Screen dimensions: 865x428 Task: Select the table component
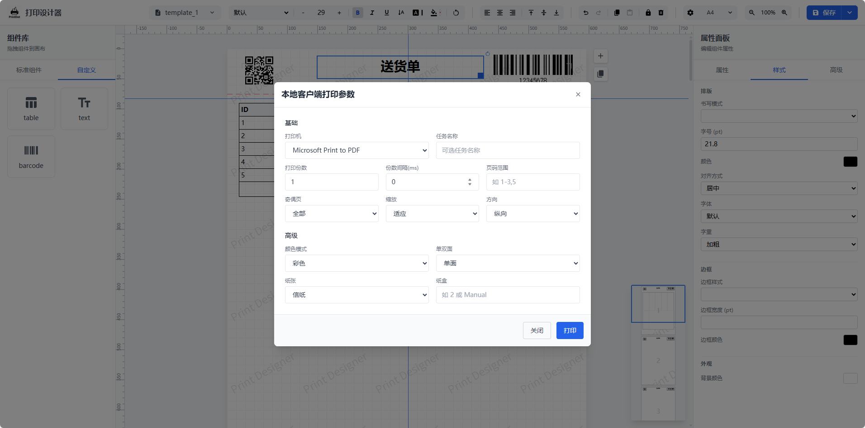click(x=31, y=109)
